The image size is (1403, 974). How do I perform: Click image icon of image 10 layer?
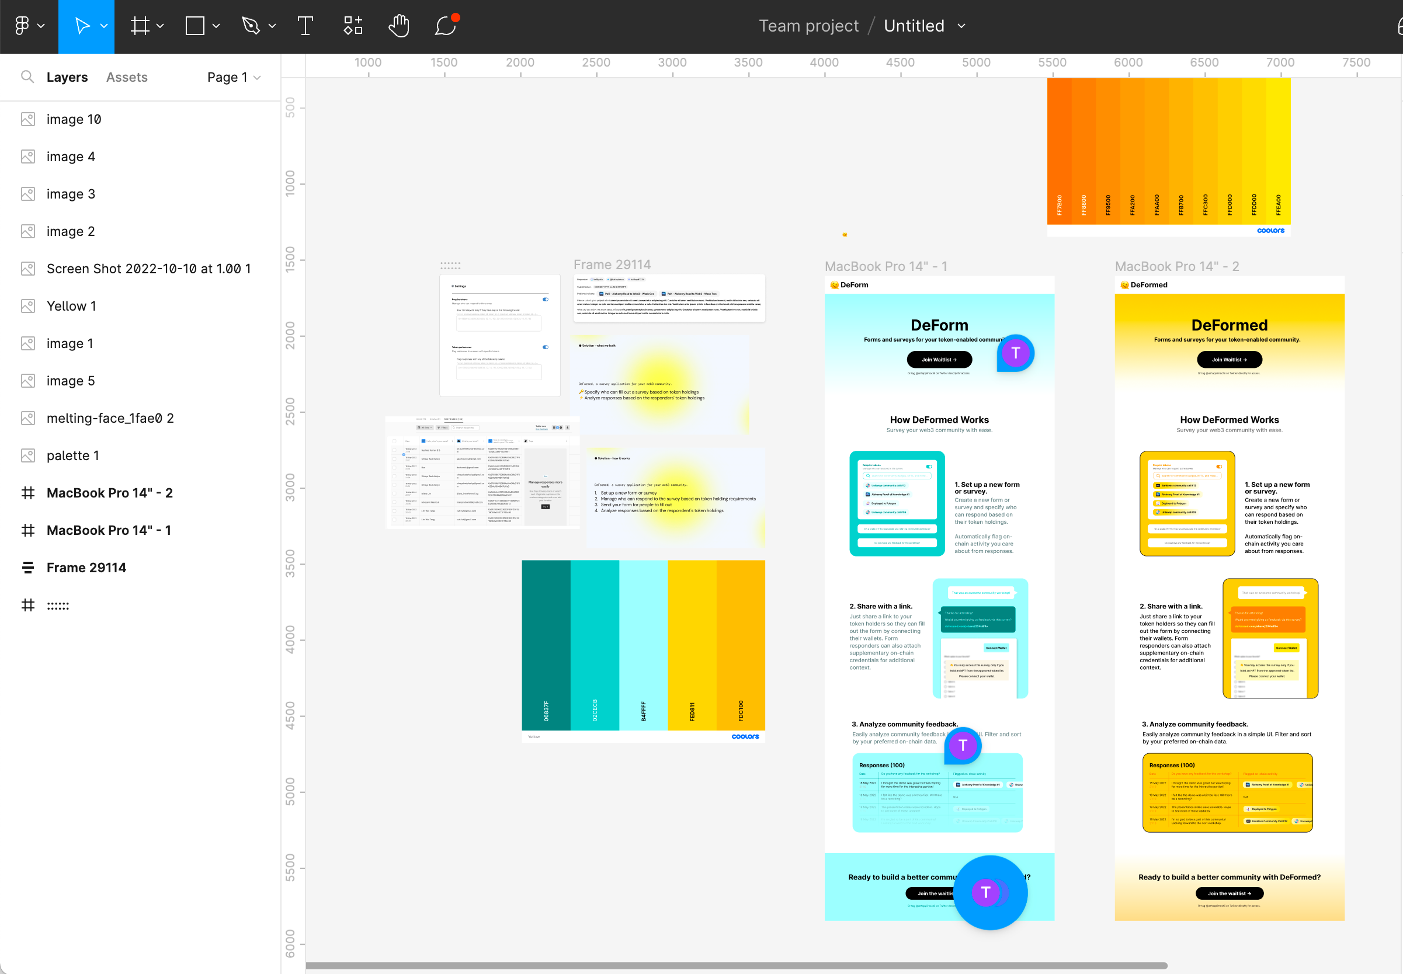tap(28, 119)
